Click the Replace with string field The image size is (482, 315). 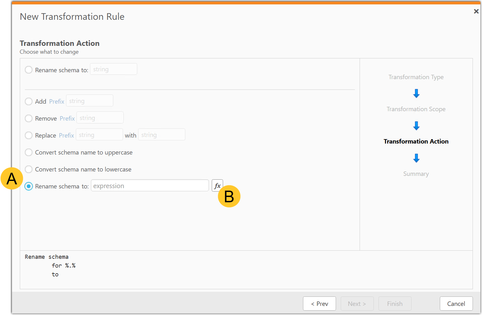162,135
